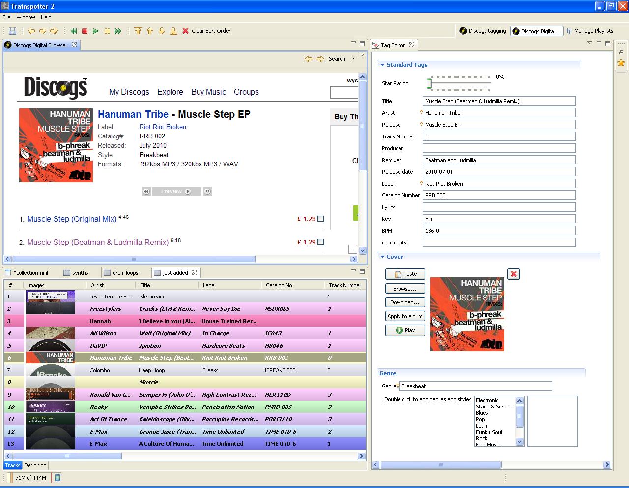Click the Star Rating slider handle

pyautogui.click(x=429, y=83)
